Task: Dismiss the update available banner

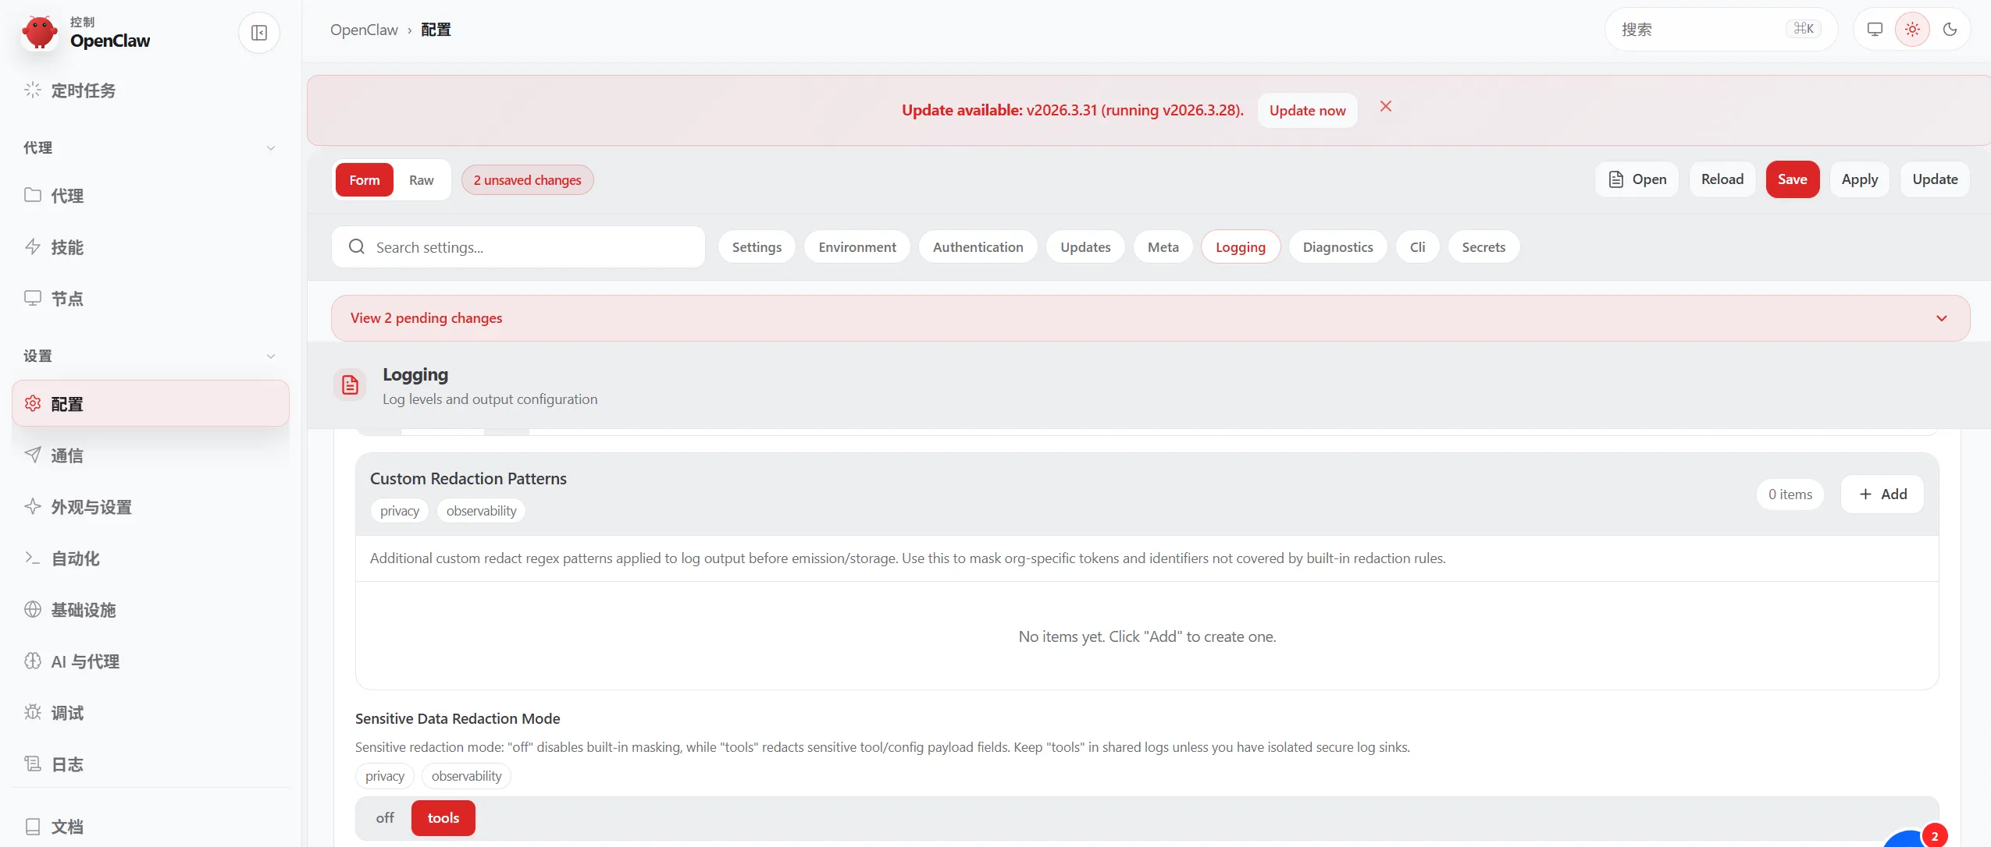Action: (1385, 107)
